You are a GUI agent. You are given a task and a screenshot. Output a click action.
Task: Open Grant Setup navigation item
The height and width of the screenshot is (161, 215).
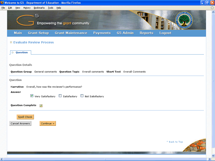coord(38,33)
